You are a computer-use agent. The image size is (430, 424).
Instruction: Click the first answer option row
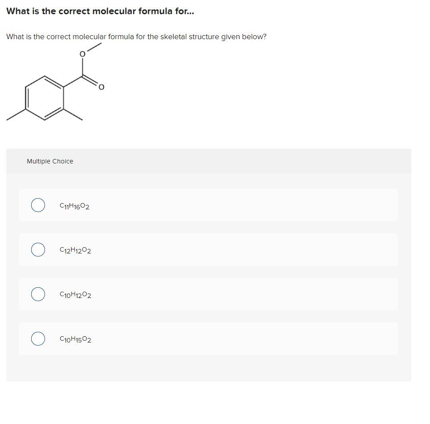coord(208,205)
